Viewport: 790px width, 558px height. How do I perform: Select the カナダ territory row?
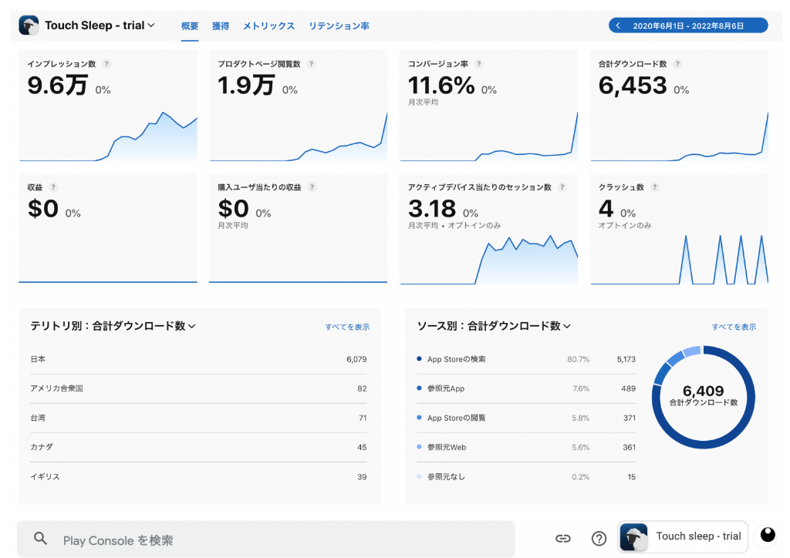coord(198,447)
